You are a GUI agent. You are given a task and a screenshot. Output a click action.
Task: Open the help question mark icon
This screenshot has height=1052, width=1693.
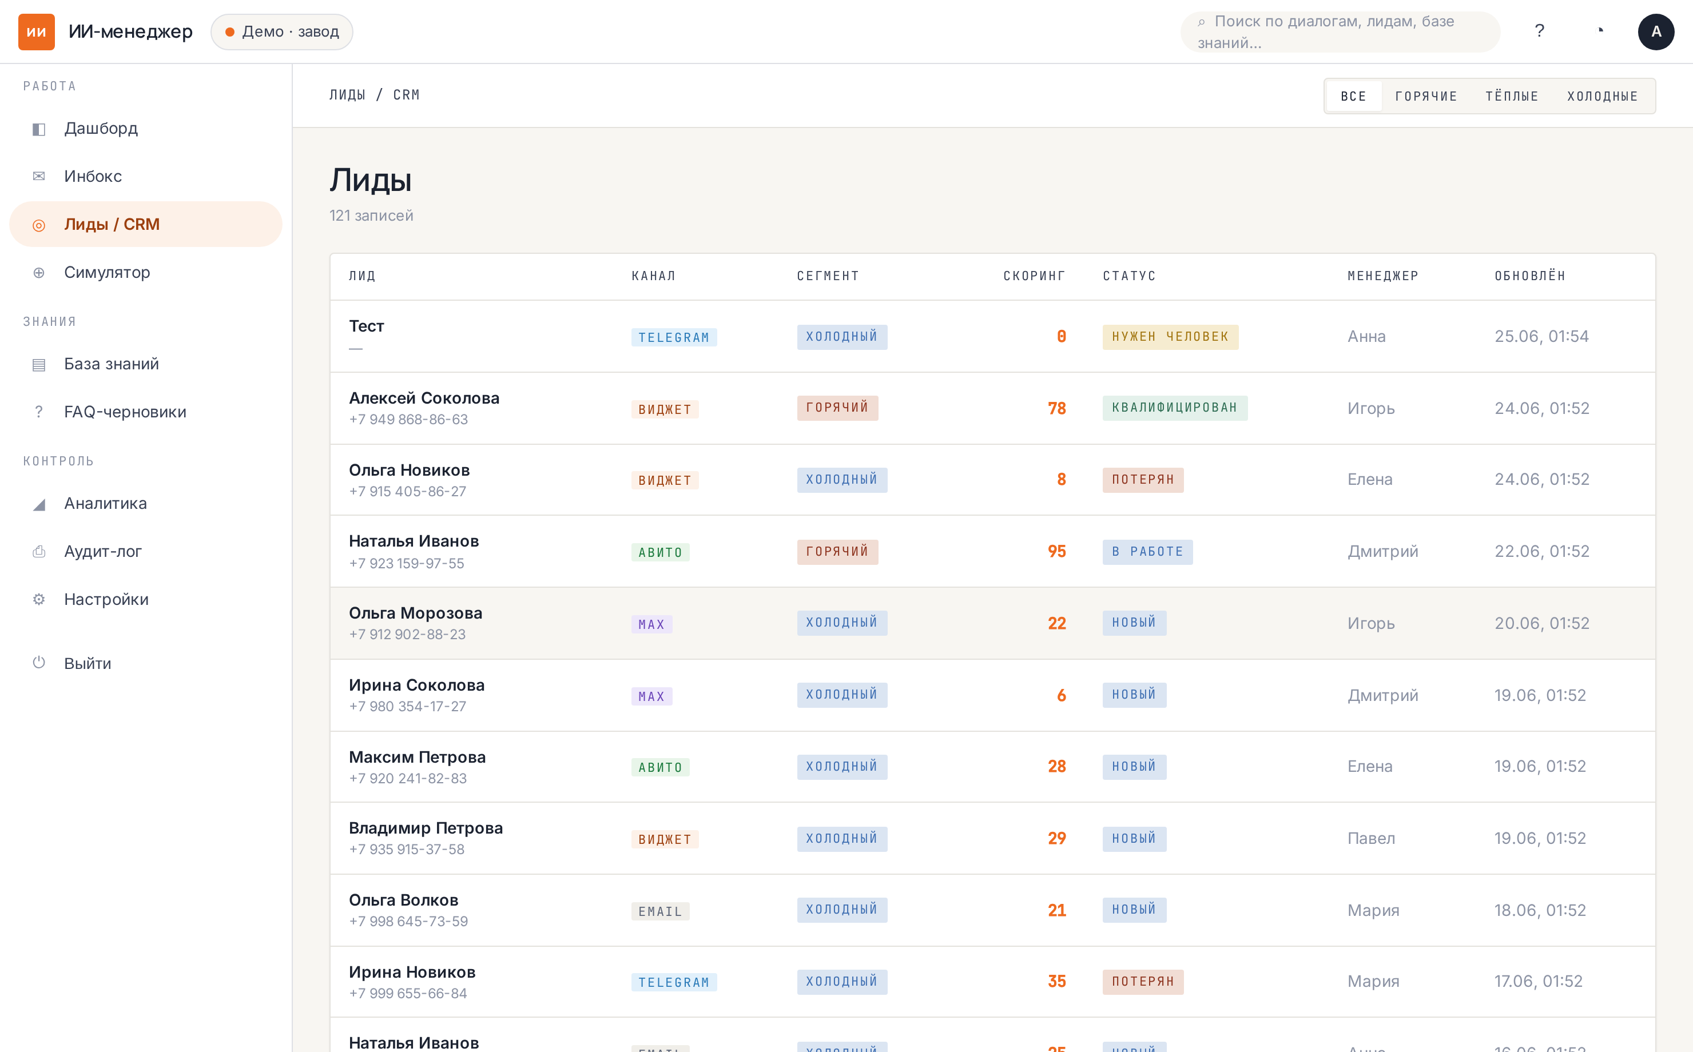(1539, 31)
